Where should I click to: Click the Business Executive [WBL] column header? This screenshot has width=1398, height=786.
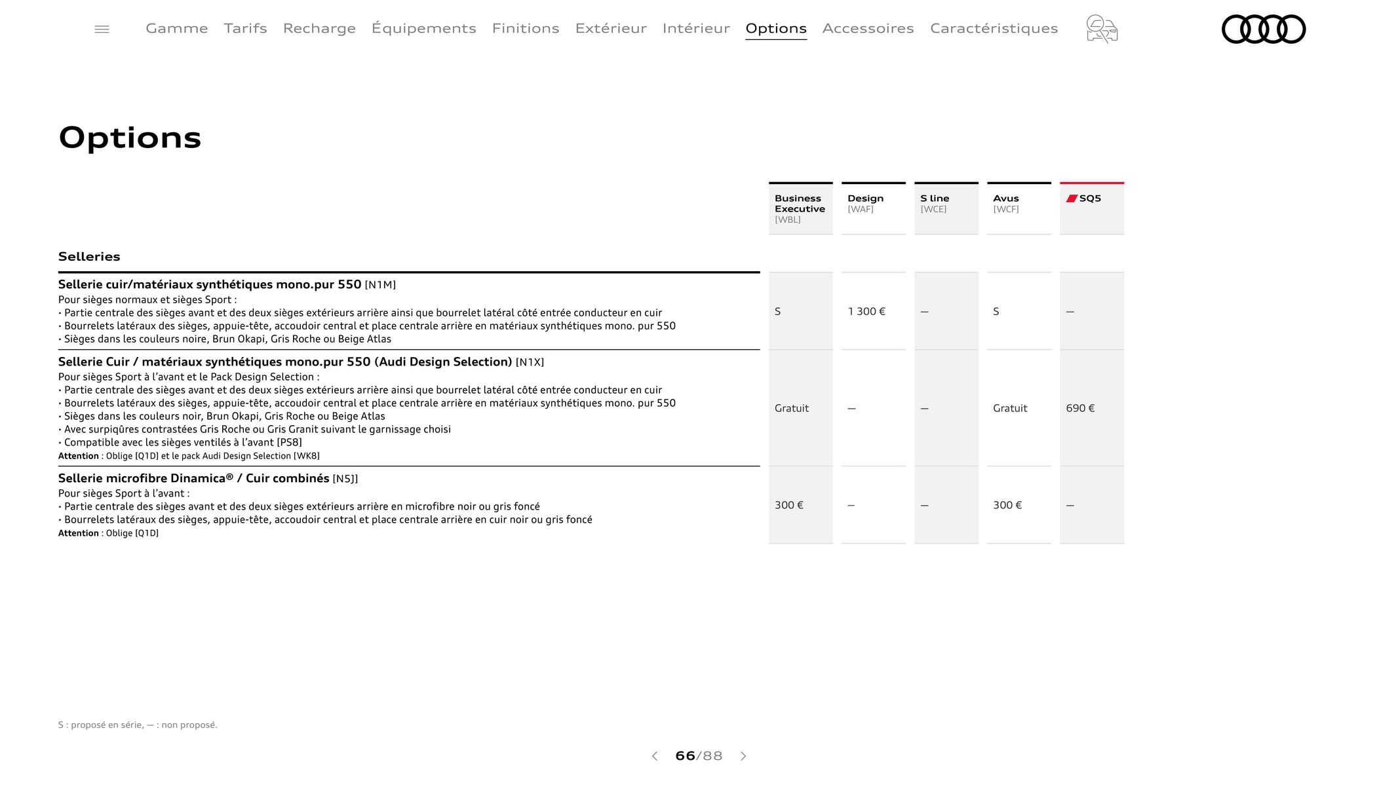pos(801,208)
